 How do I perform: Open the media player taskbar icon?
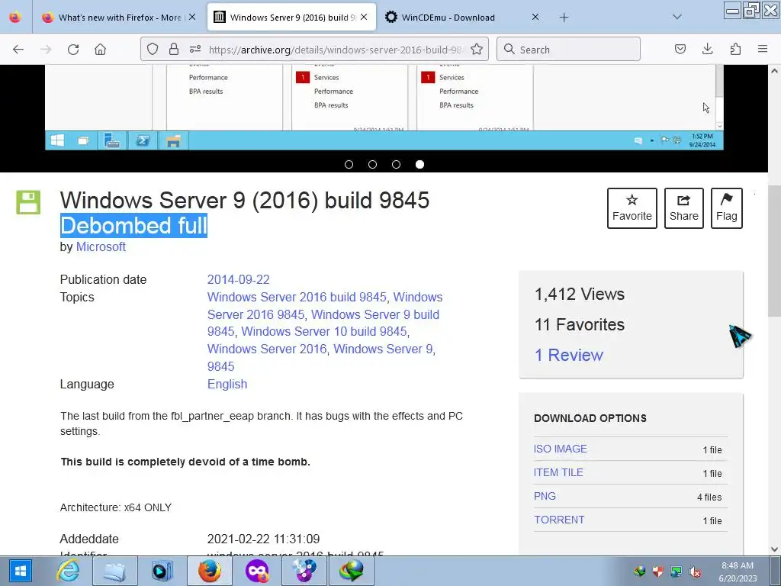click(x=162, y=571)
